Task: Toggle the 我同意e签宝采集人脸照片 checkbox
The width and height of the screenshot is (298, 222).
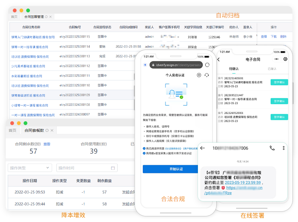Action: point(144,153)
